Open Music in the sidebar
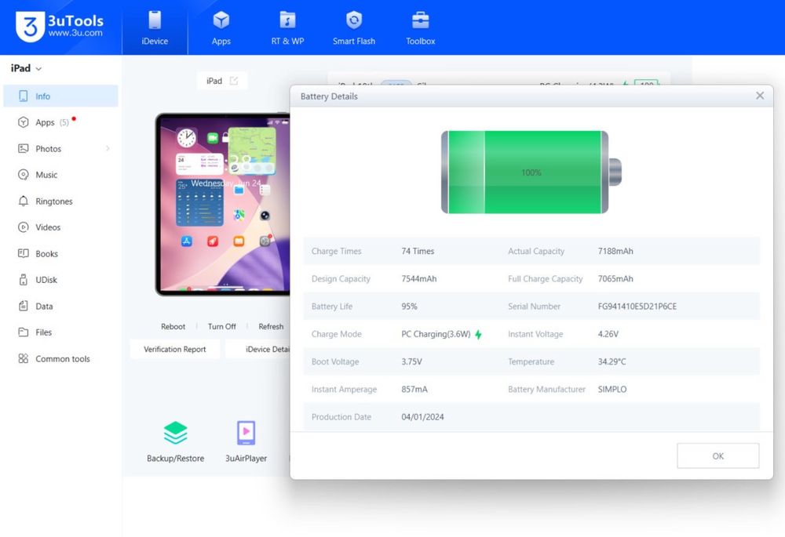 coord(60,175)
